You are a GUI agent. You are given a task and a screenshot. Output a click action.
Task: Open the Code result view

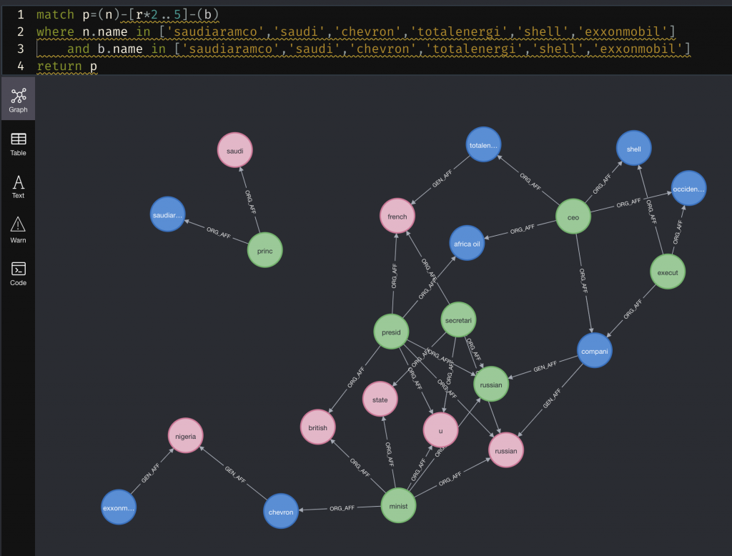[18, 273]
